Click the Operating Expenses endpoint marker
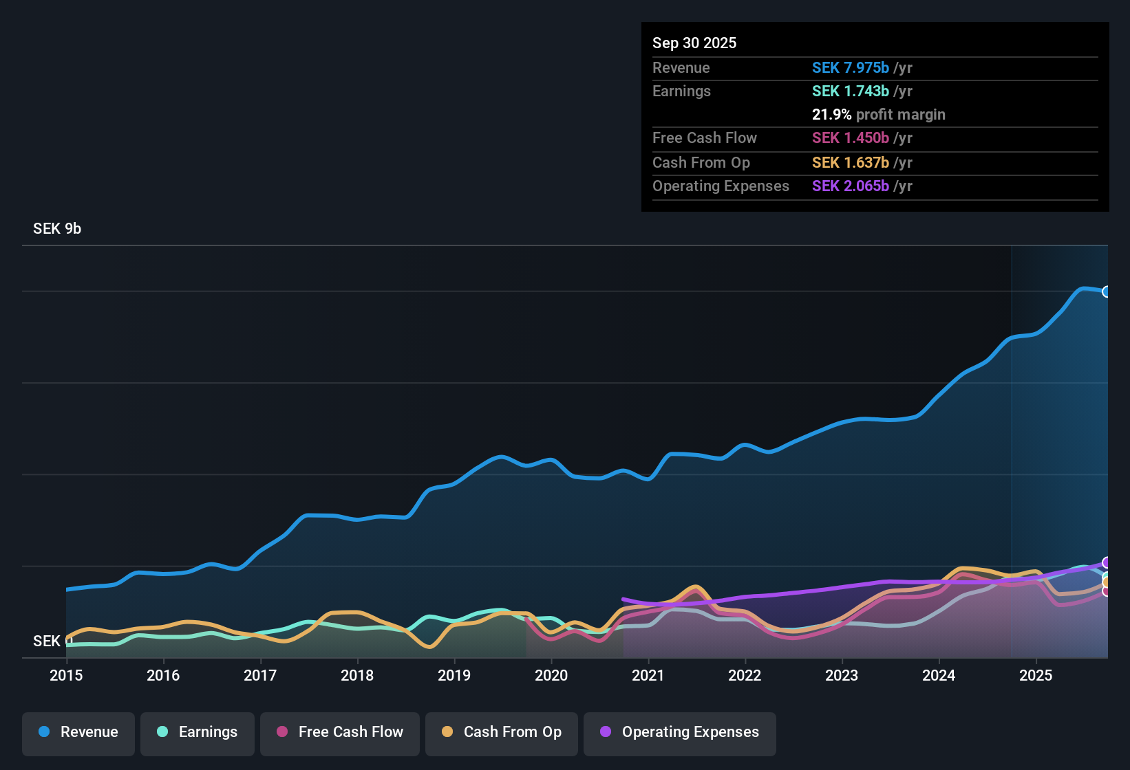The width and height of the screenshot is (1130, 770). [x=1107, y=561]
